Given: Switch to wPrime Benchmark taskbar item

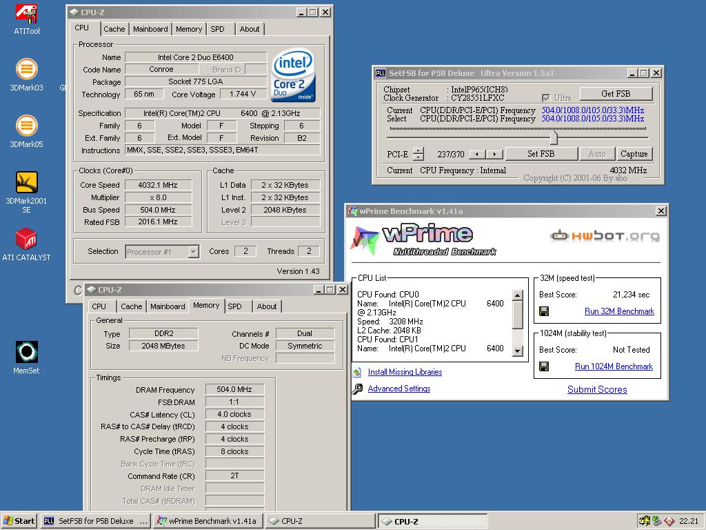Looking at the screenshot, I should [x=208, y=521].
